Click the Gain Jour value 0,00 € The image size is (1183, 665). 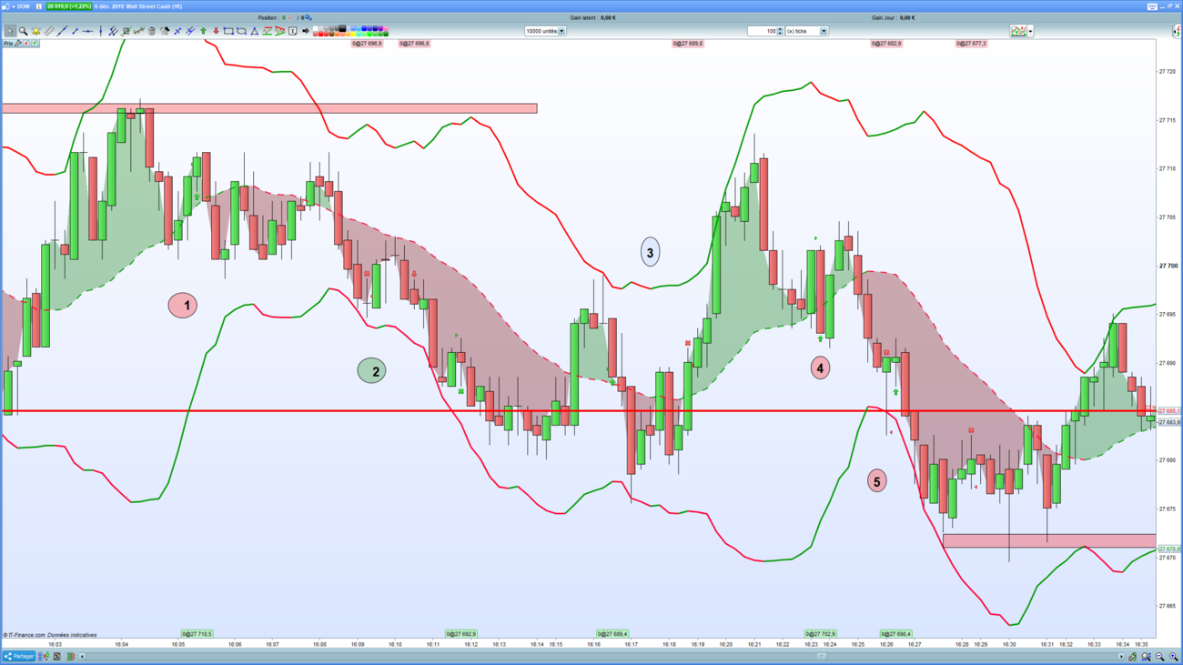click(x=907, y=18)
